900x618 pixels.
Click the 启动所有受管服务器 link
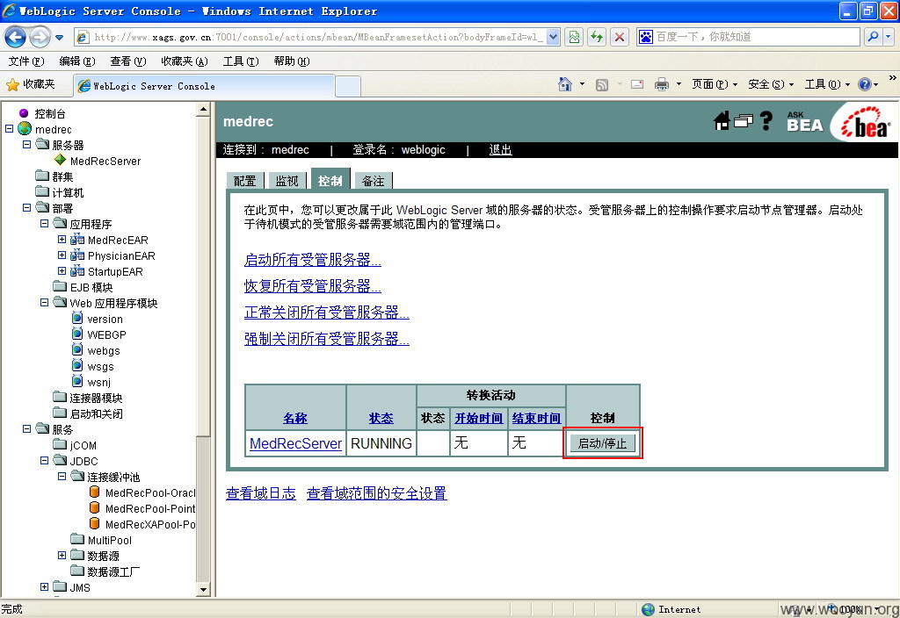[x=313, y=260]
